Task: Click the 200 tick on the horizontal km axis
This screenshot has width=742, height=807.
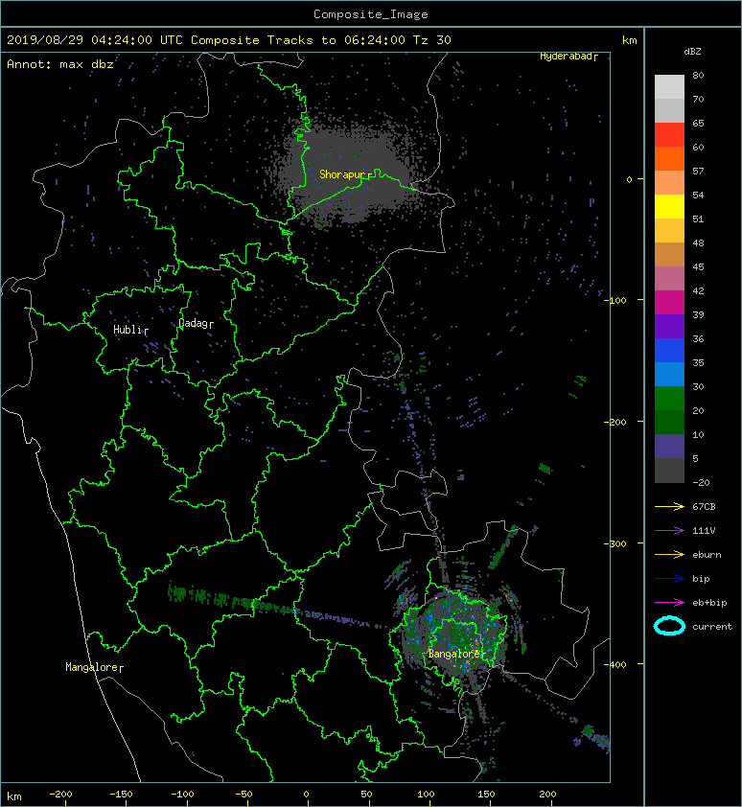Action: click(547, 795)
